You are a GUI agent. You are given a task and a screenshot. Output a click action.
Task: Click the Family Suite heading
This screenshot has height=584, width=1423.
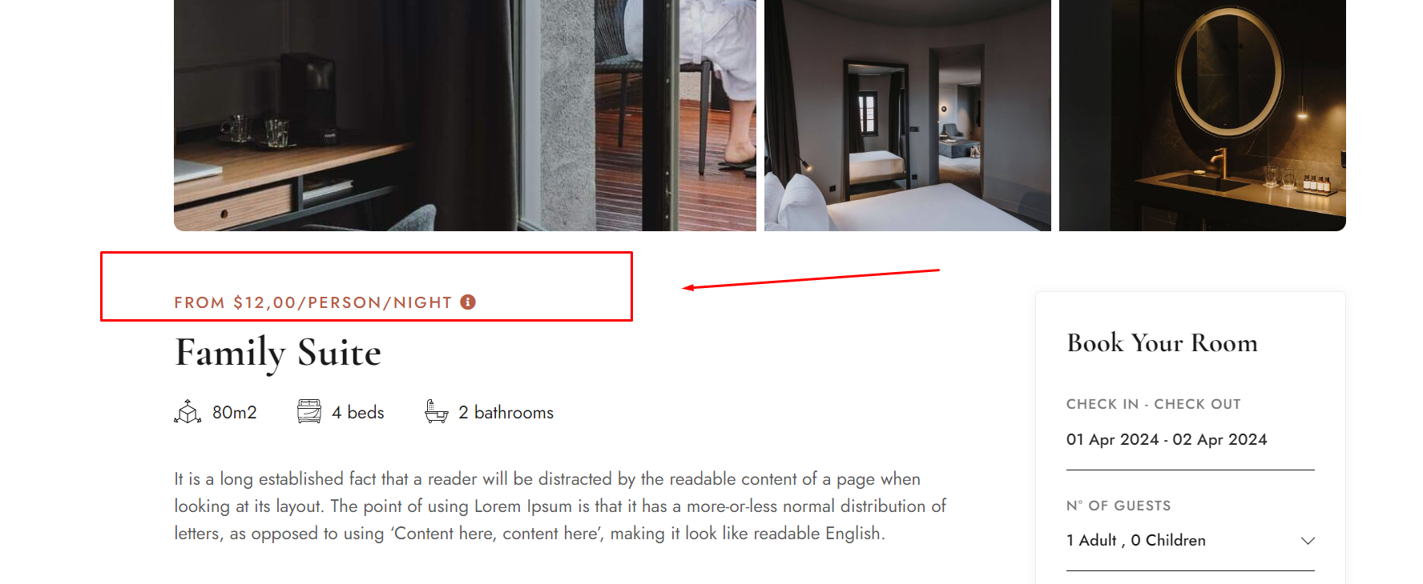[278, 353]
